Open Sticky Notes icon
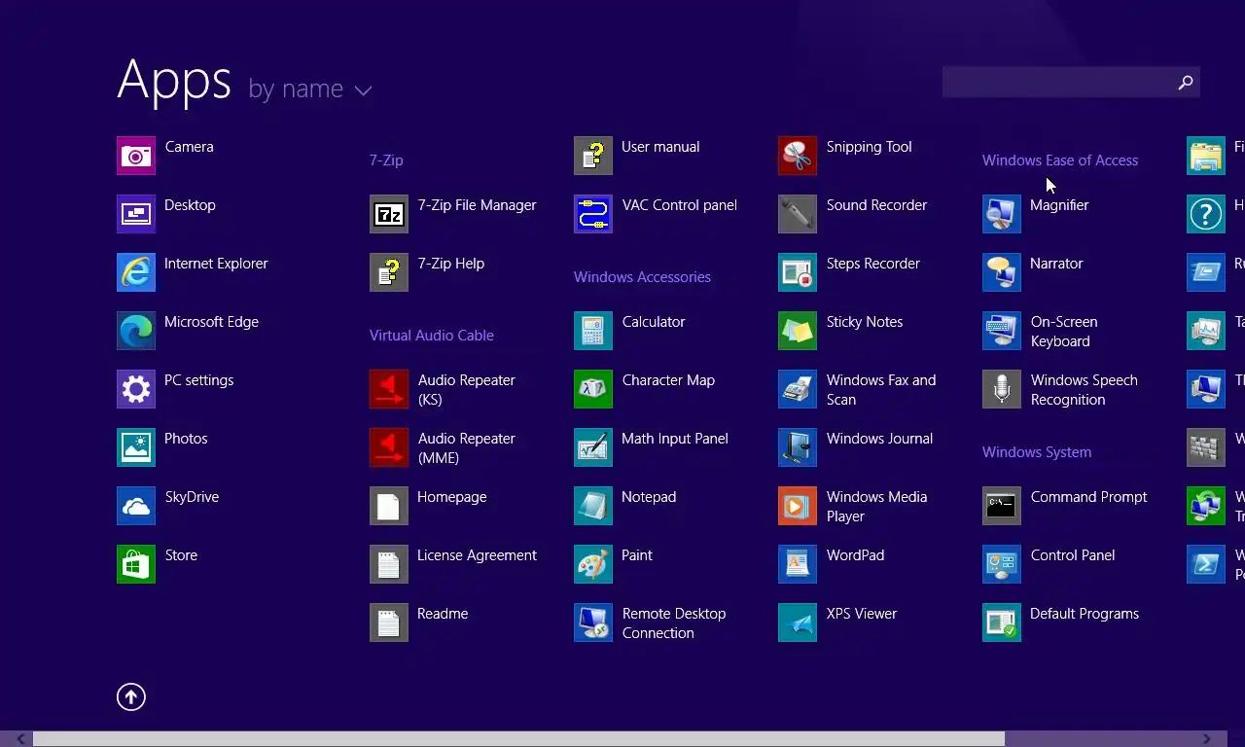The width and height of the screenshot is (1245, 747). (798, 331)
